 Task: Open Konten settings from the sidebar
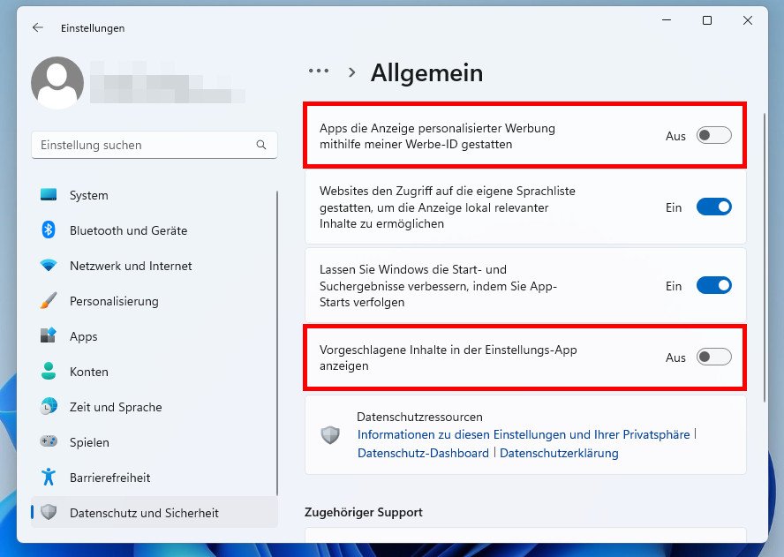pyautogui.click(x=48, y=372)
